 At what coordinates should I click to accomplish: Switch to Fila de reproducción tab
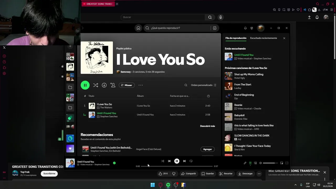point(236,38)
